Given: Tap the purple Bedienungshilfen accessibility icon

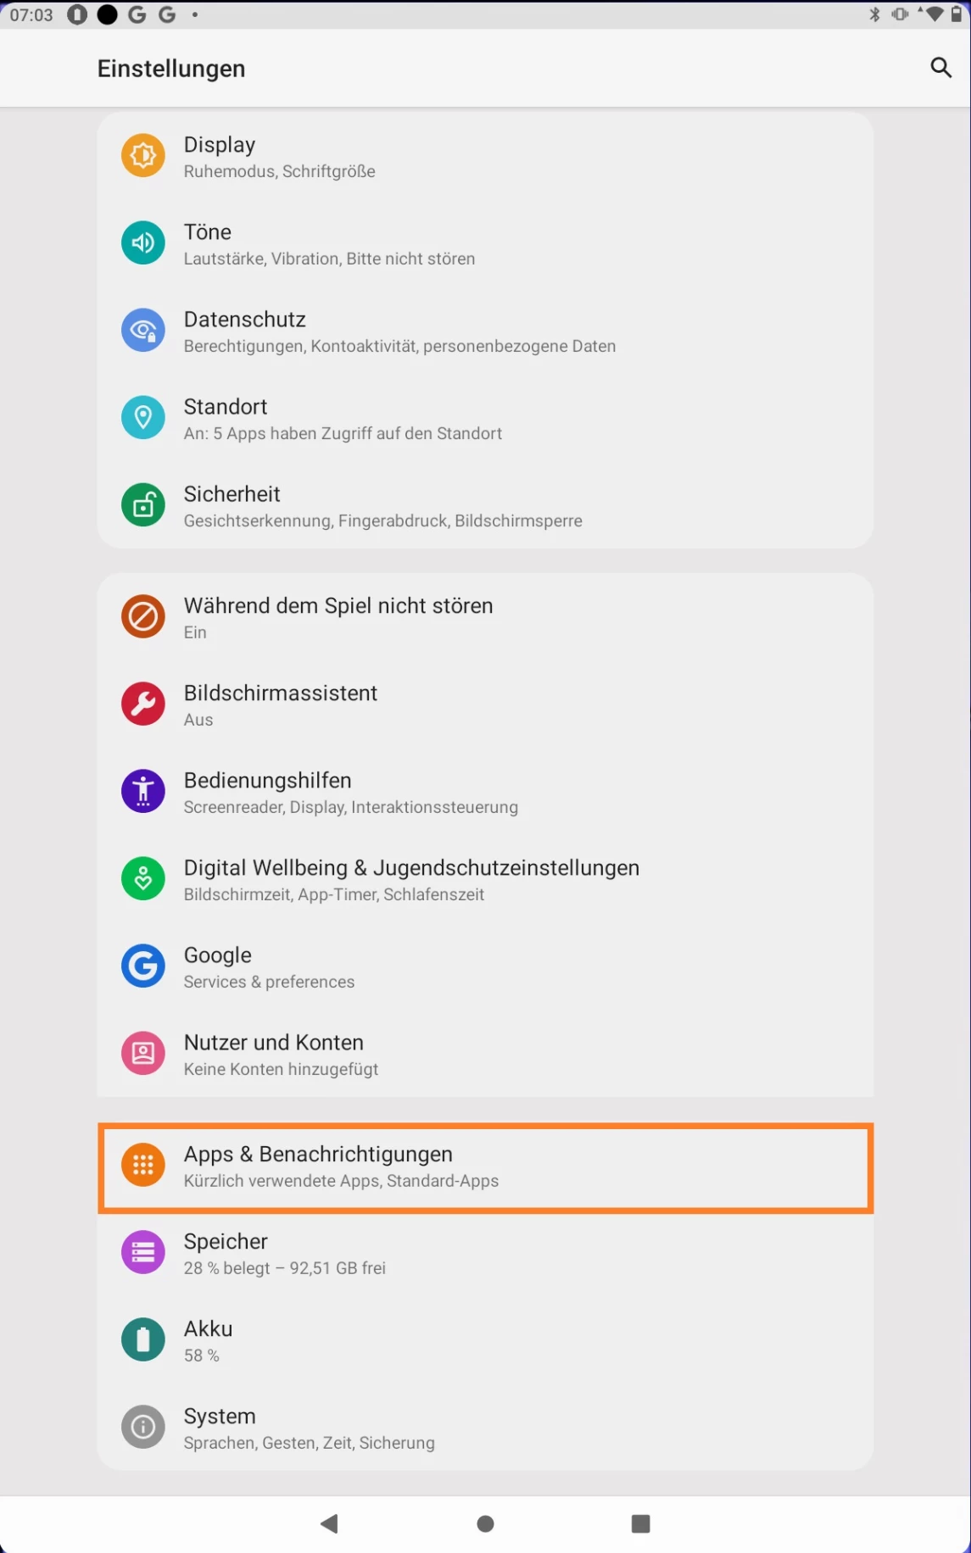Looking at the screenshot, I should point(143,792).
